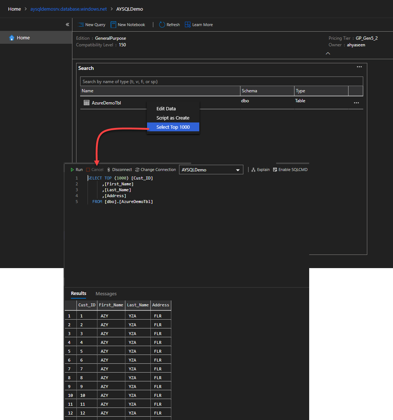This screenshot has width=393, height=420.
Task: Click the Home icon in sidebar
Action: pos(12,38)
